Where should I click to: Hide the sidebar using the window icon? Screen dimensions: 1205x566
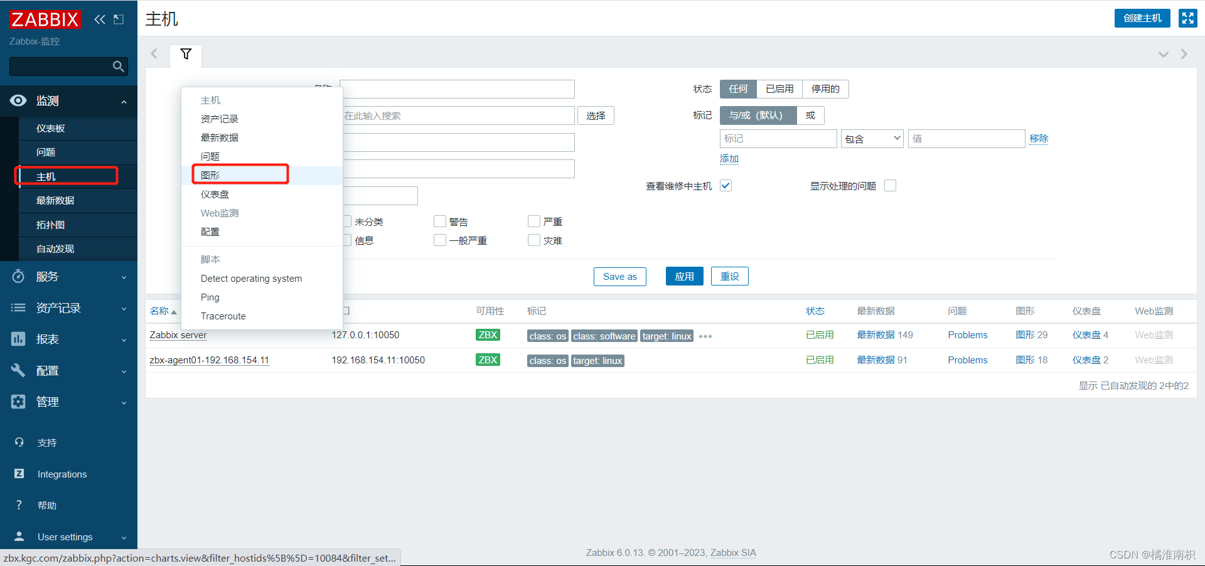[x=119, y=19]
